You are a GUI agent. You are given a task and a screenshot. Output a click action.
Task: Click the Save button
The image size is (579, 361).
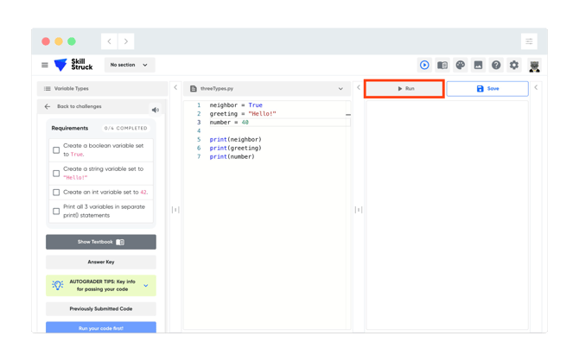(x=487, y=89)
